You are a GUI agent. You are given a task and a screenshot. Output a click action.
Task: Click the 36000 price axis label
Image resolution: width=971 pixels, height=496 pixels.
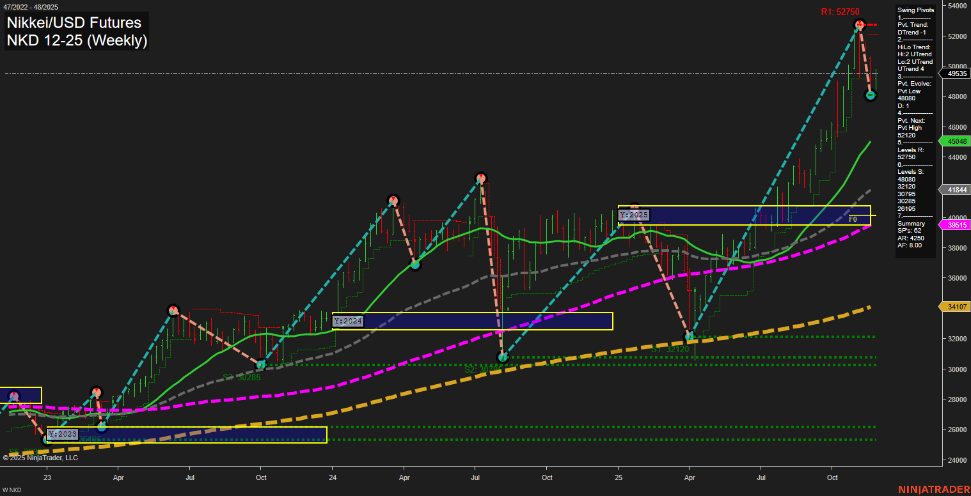(957, 279)
